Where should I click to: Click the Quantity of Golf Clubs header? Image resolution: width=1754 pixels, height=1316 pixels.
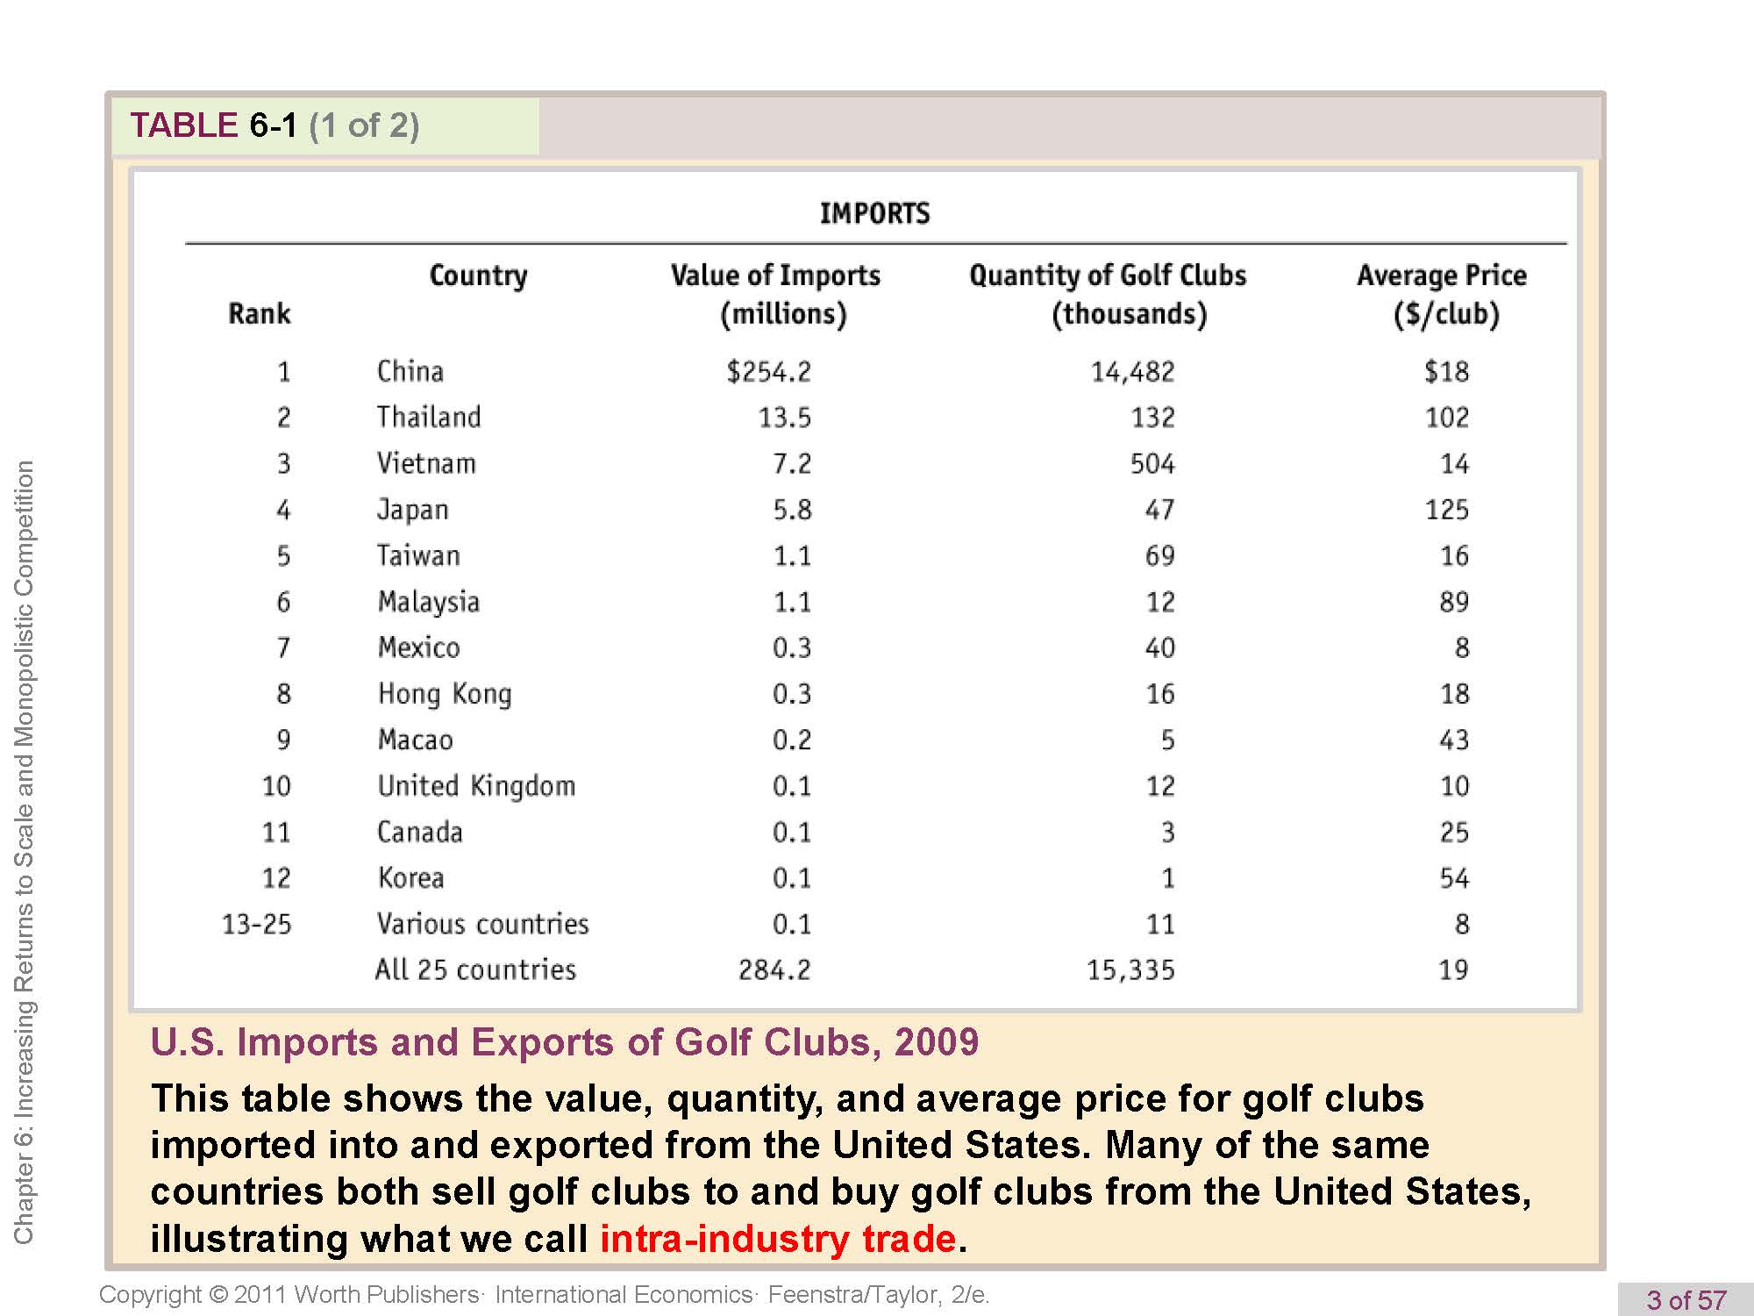(1108, 294)
